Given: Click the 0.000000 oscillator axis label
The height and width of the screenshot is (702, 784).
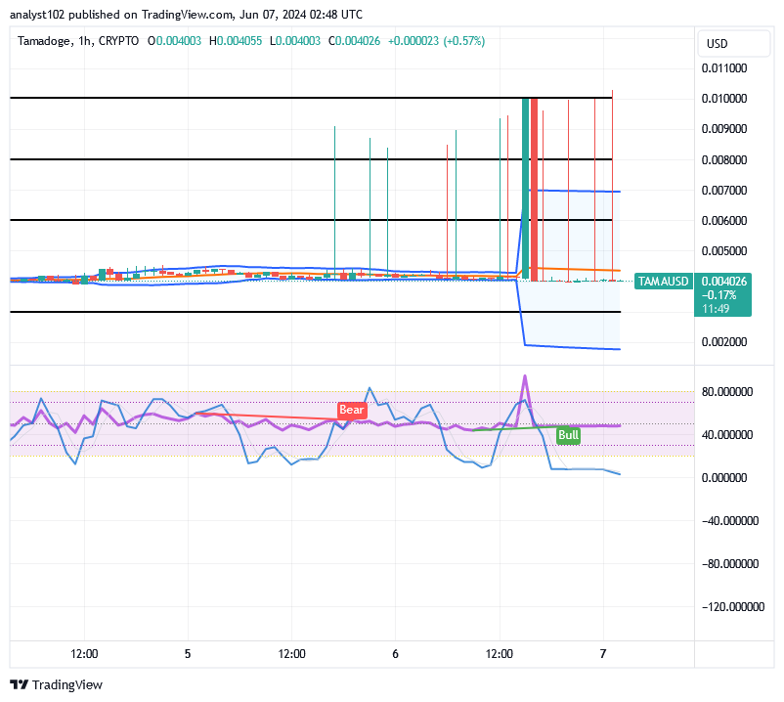Looking at the screenshot, I should (x=724, y=478).
